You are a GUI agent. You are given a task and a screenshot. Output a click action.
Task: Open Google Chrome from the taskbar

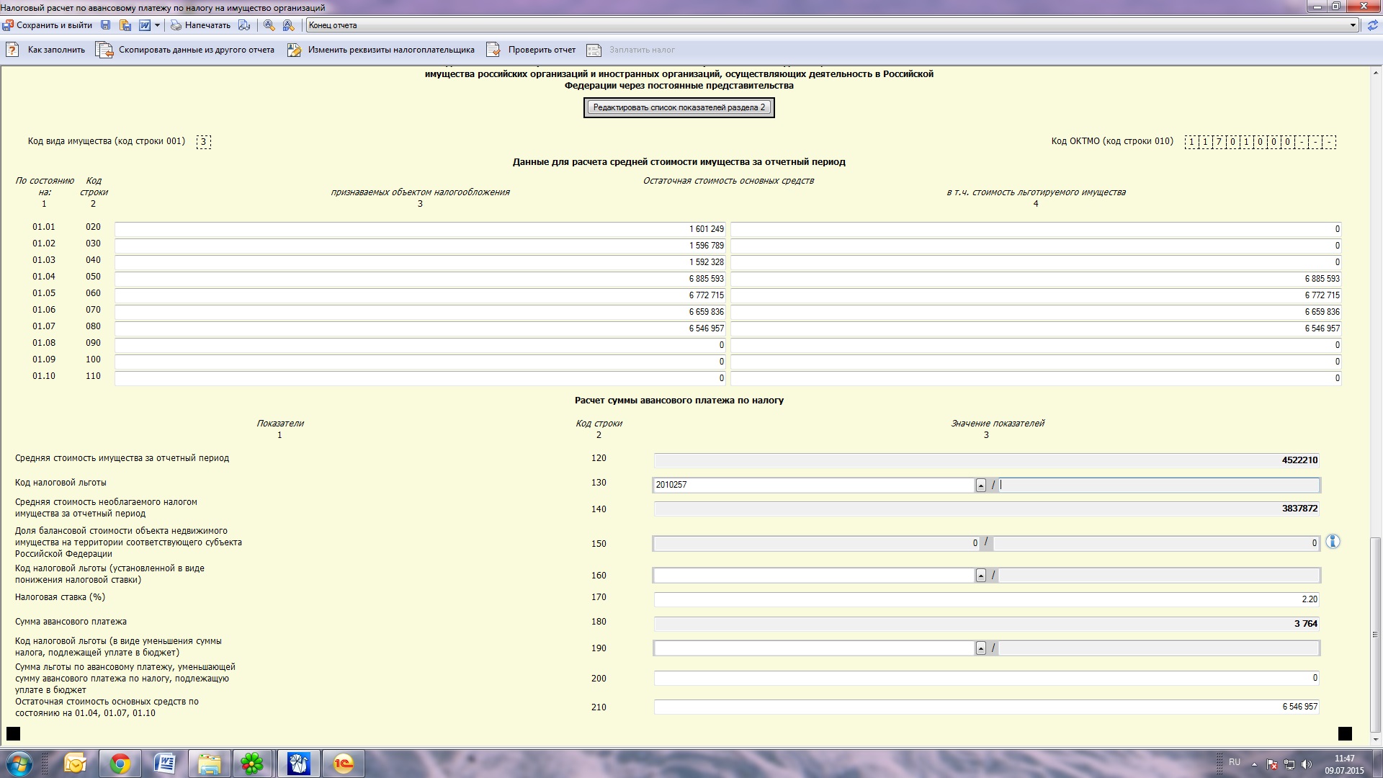120,764
